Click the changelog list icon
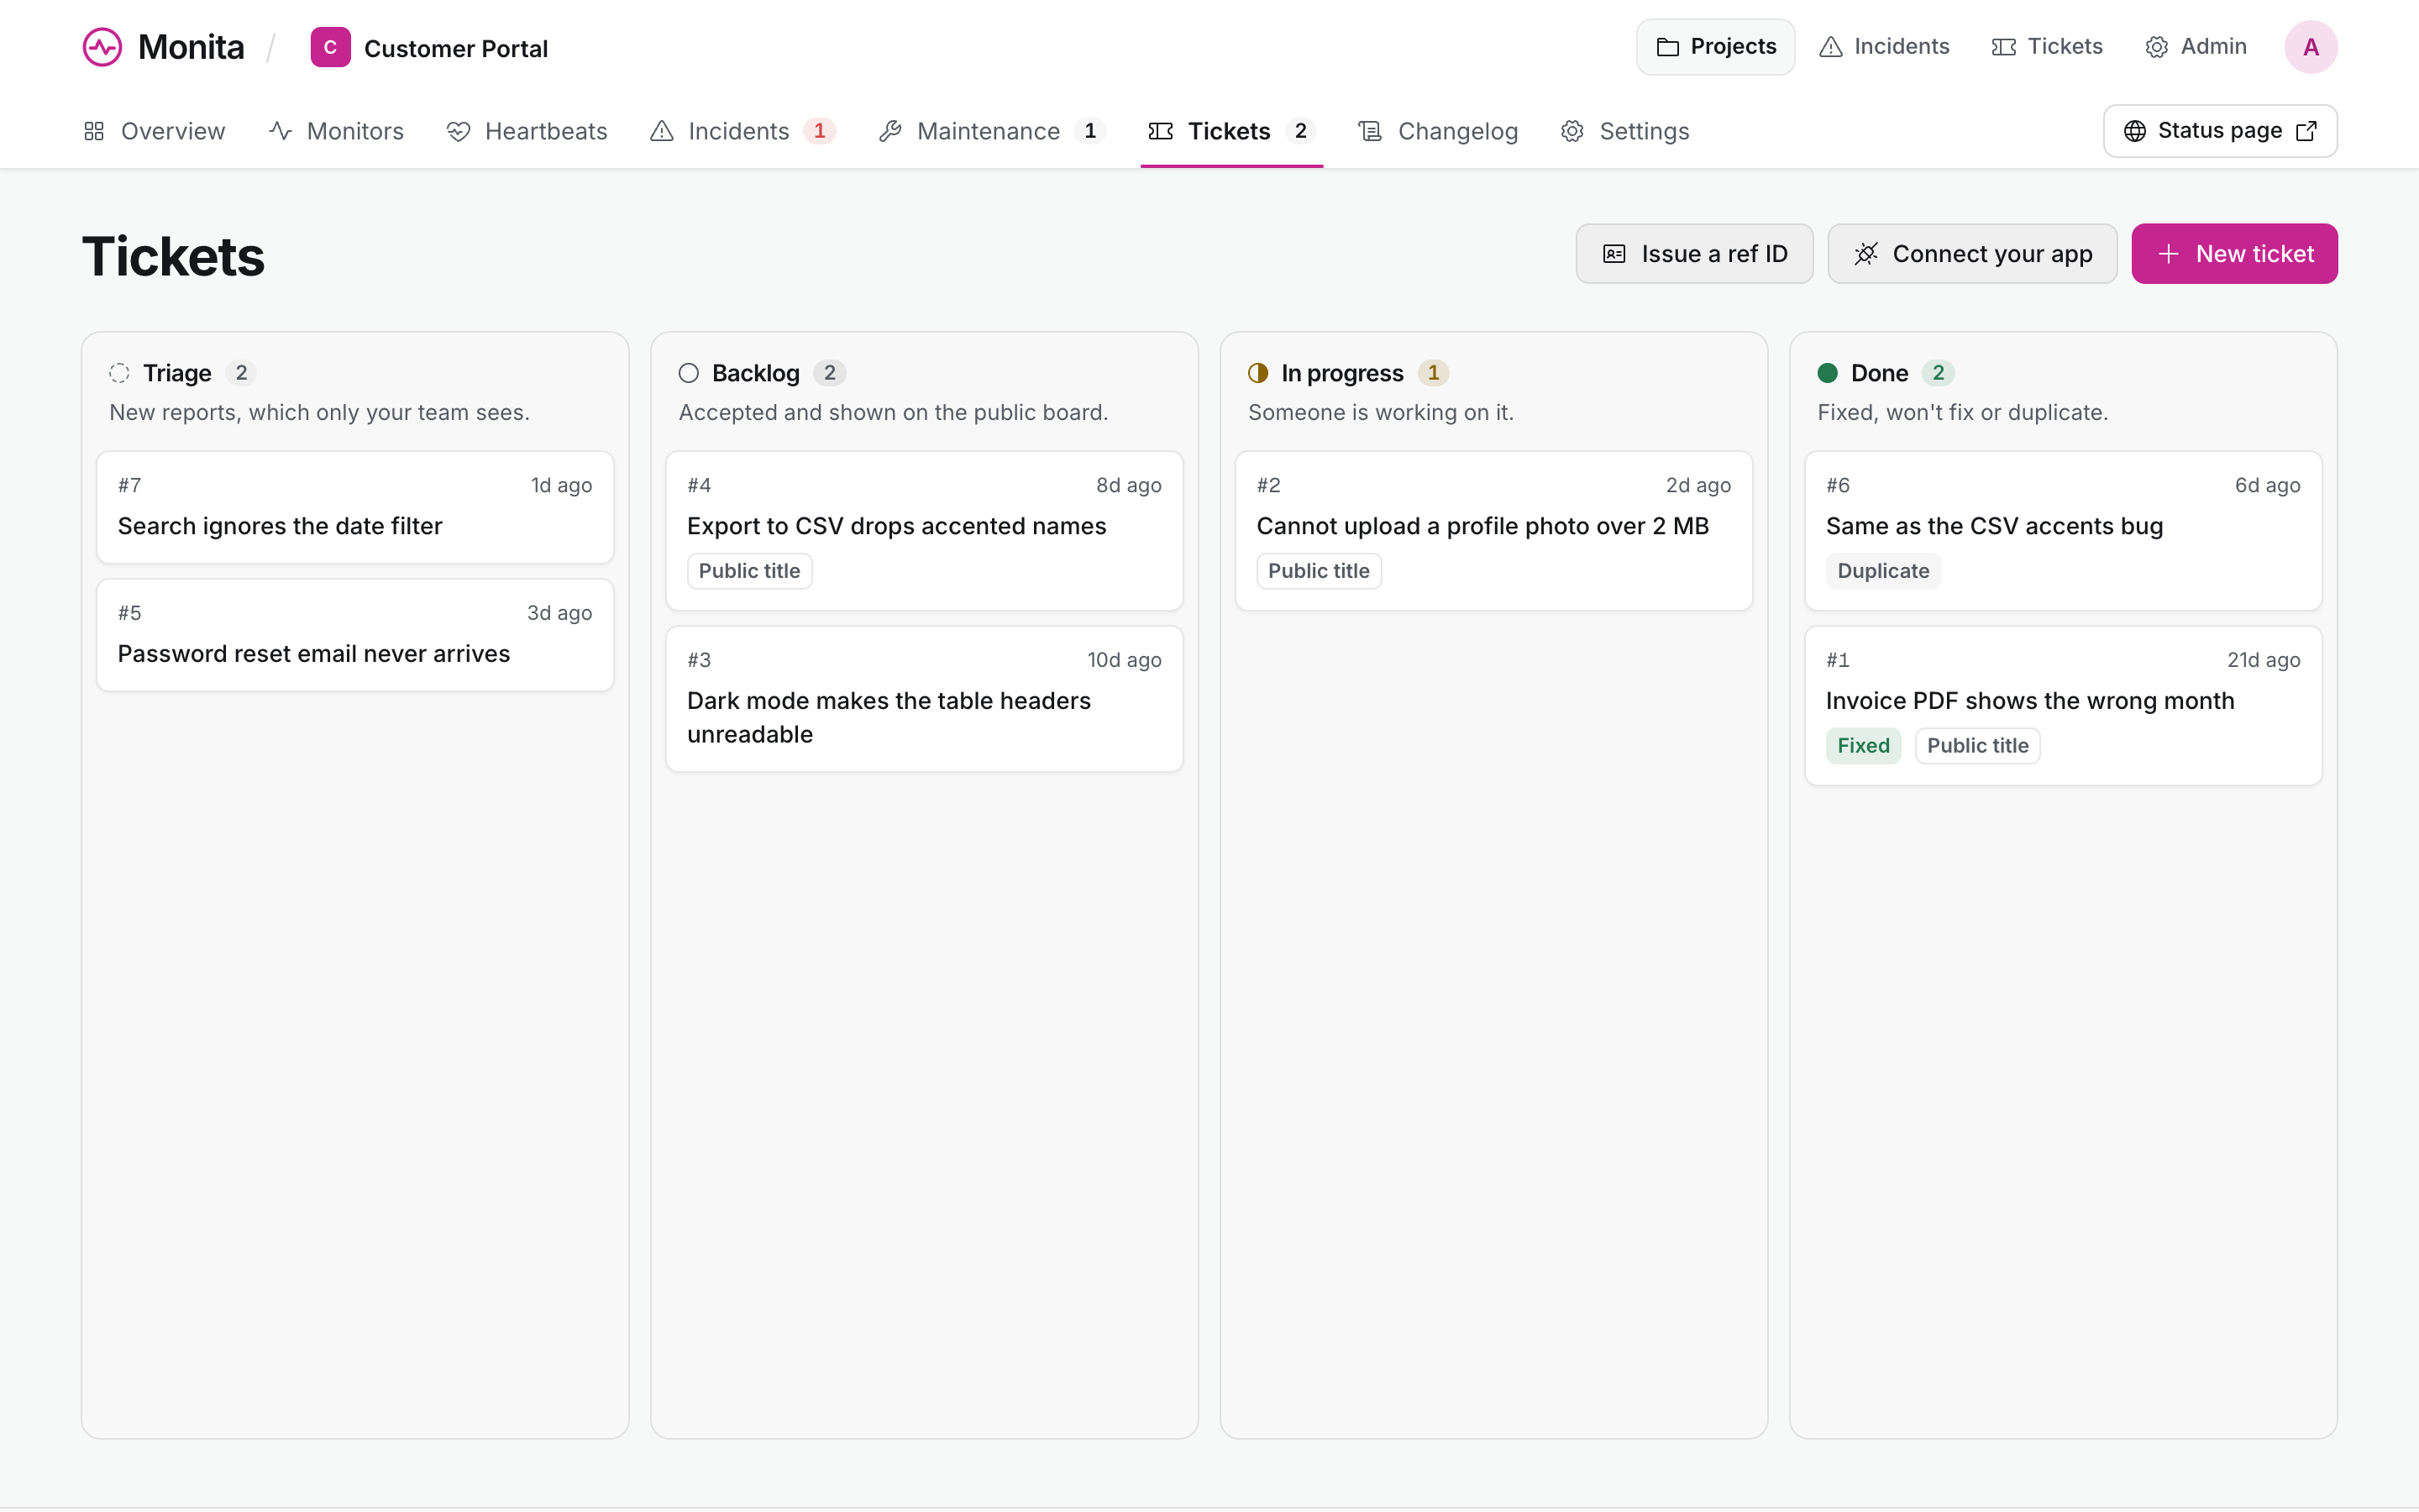The width and height of the screenshot is (2419, 1512). pyautogui.click(x=1369, y=131)
